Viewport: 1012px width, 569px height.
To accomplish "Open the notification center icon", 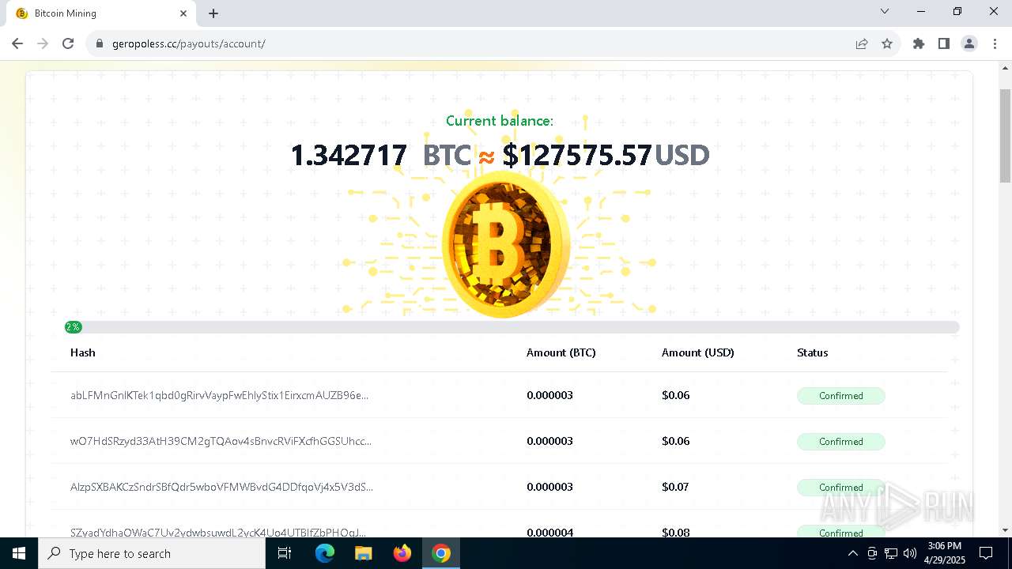I will pyautogui.click(x=986, y=553).
